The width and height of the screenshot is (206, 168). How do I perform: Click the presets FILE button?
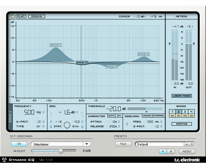tap(123, 144)
